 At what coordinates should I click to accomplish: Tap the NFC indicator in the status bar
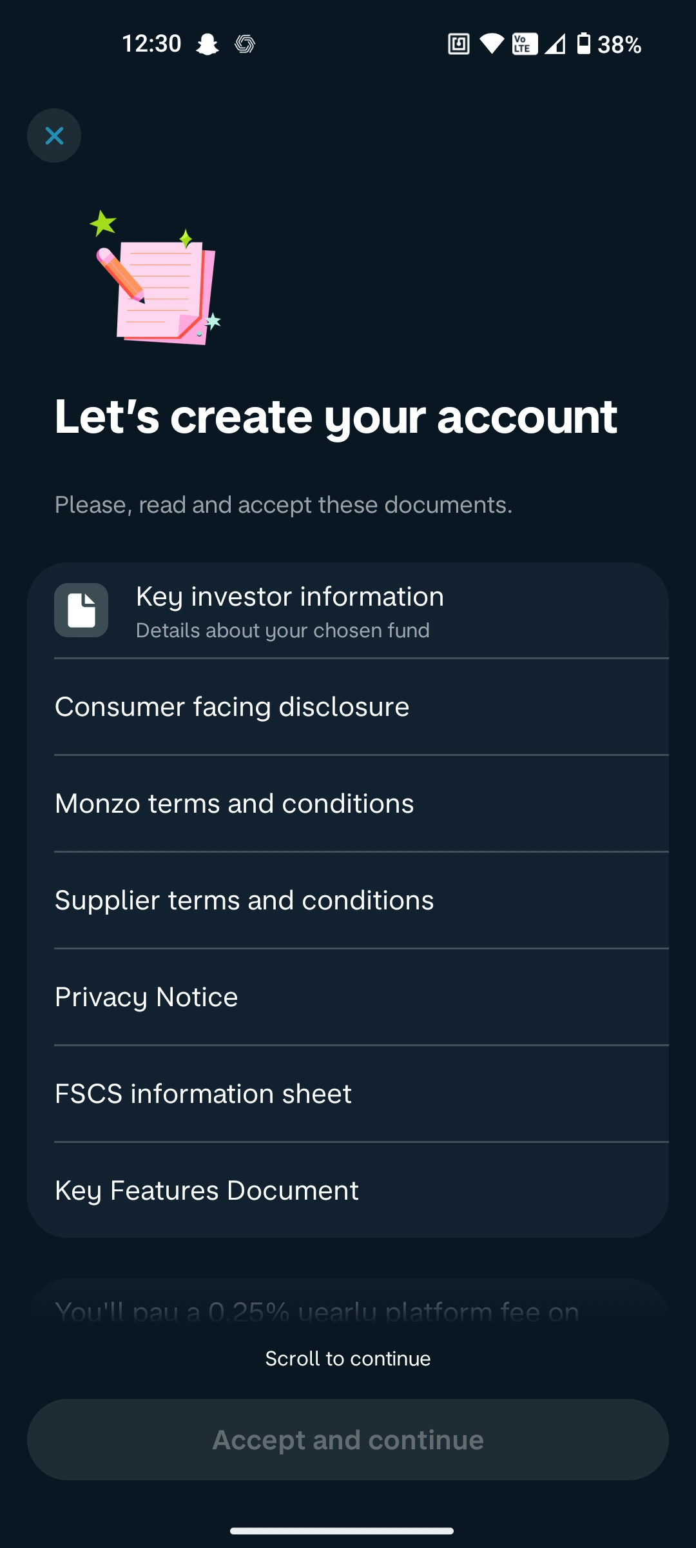click(x=459, y=44)
